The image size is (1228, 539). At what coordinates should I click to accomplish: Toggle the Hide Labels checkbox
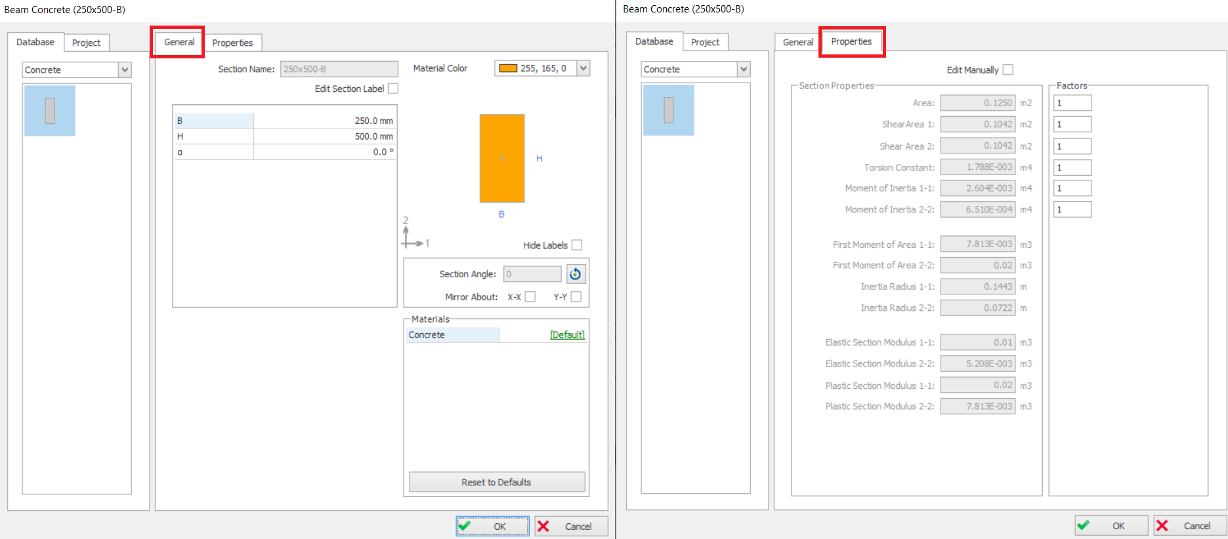[x=577, y=245]
